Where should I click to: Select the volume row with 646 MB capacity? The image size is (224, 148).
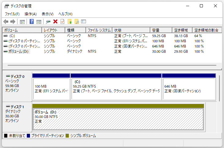coord(112,46)
